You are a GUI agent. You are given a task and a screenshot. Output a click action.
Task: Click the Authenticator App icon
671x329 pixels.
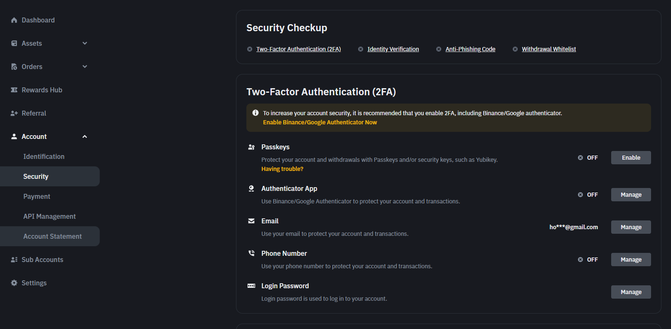pos(251,189)
